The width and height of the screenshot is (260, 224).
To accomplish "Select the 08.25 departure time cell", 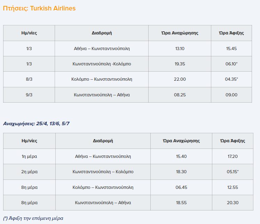I will coord(180,95).
